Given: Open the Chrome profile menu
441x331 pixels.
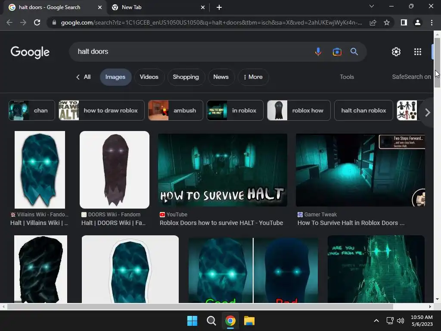Looking at the screenshot, I should point(418,22).
